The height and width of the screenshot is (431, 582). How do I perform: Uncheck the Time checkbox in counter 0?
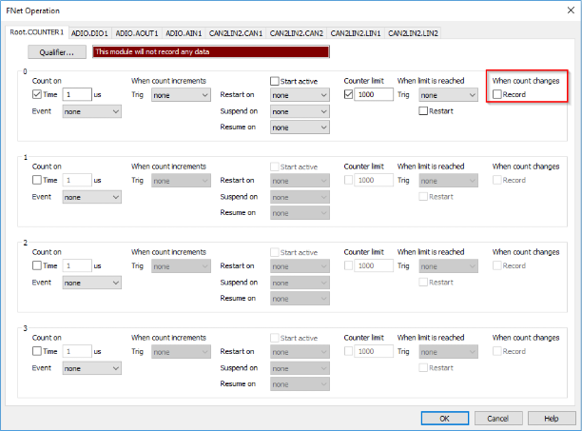coord(37,95)
